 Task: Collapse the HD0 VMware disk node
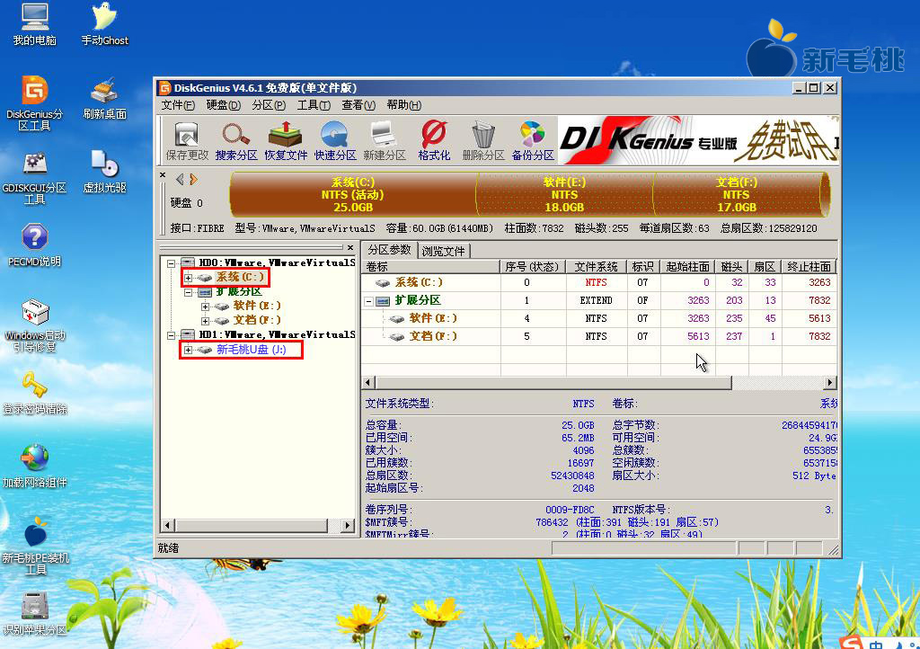click(x=172, y=262)
